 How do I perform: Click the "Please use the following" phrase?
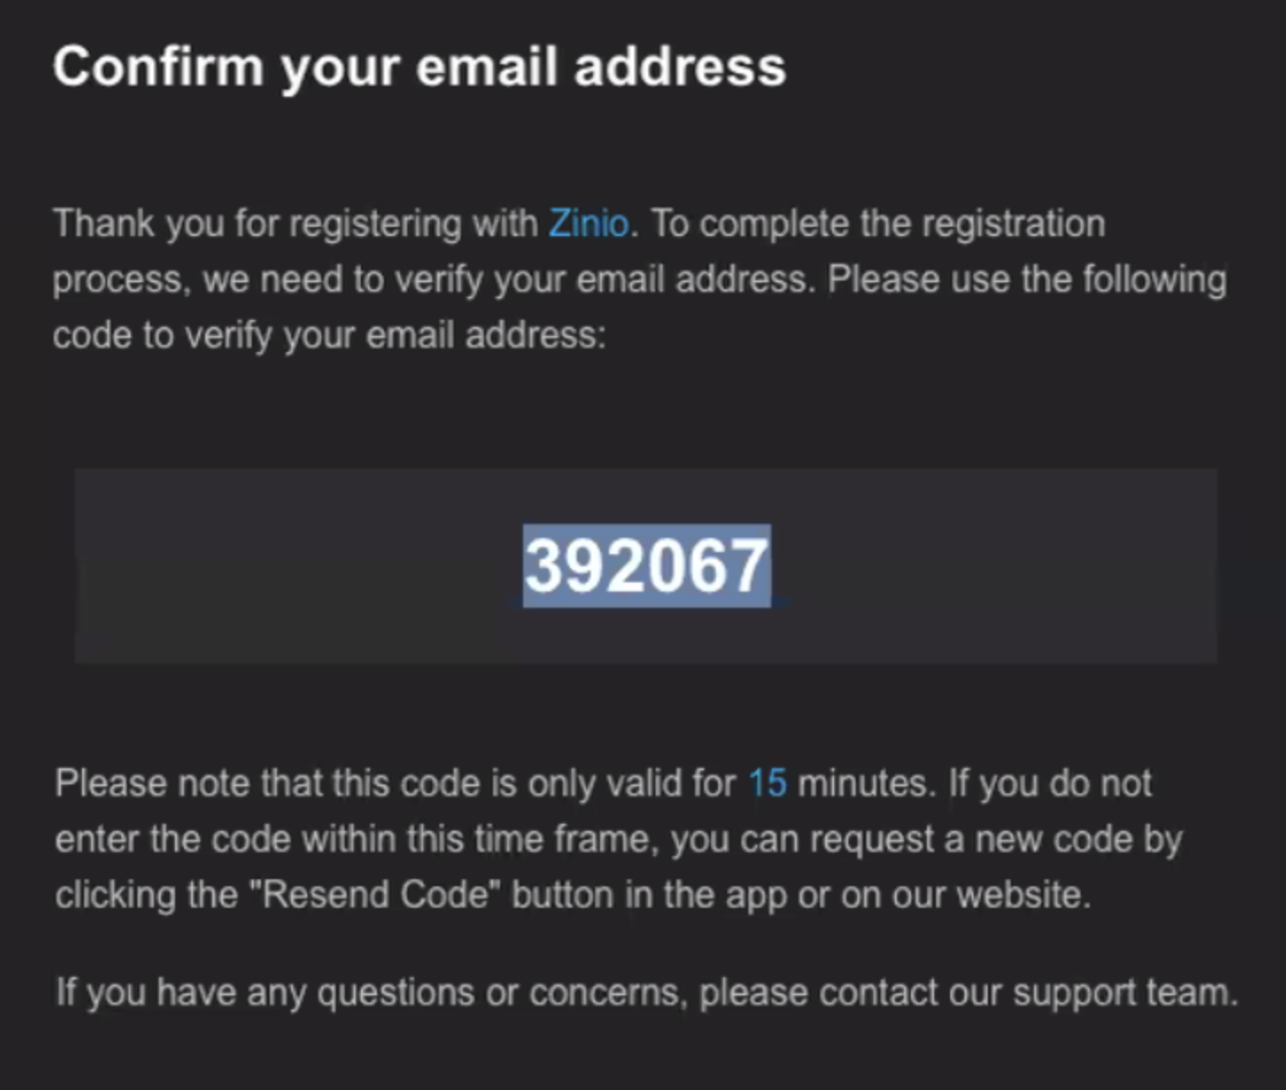click(x=1027, y=280)
